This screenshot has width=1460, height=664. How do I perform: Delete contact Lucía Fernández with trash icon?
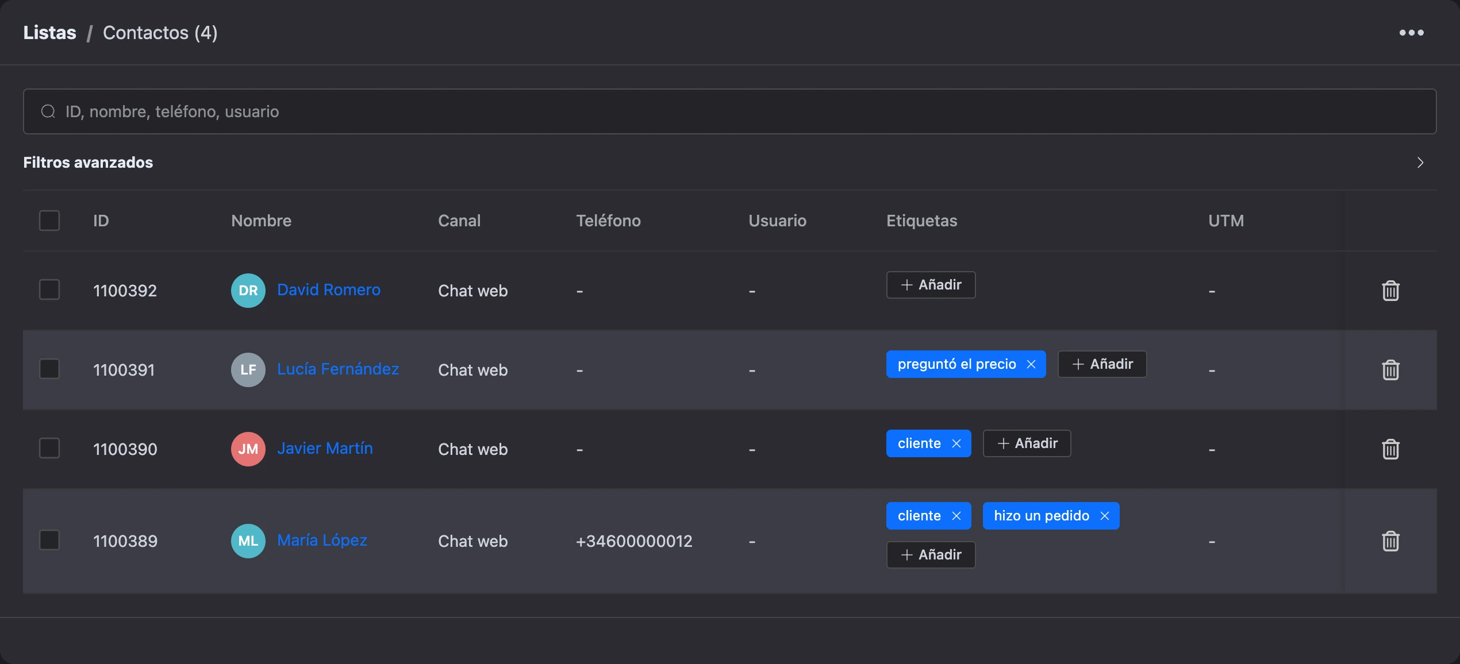point(1390,370)
